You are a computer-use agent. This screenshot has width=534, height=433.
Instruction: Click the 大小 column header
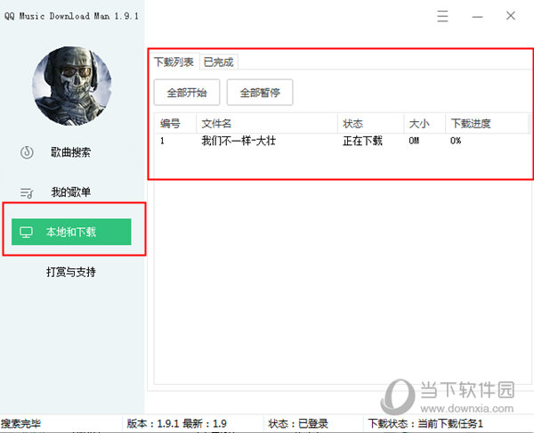[417, 124]
